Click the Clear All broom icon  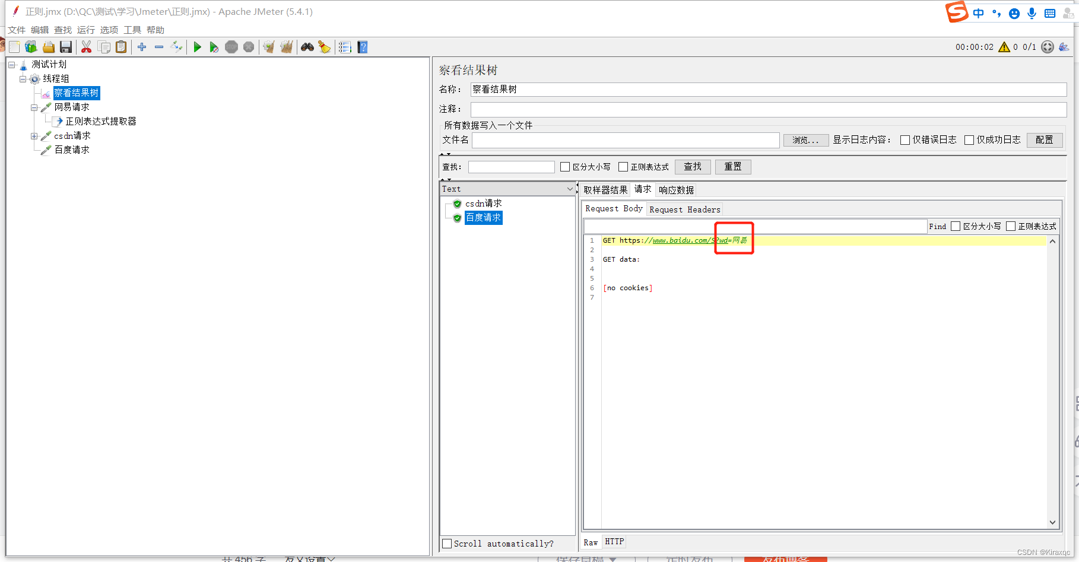click(x=287, y=47)
